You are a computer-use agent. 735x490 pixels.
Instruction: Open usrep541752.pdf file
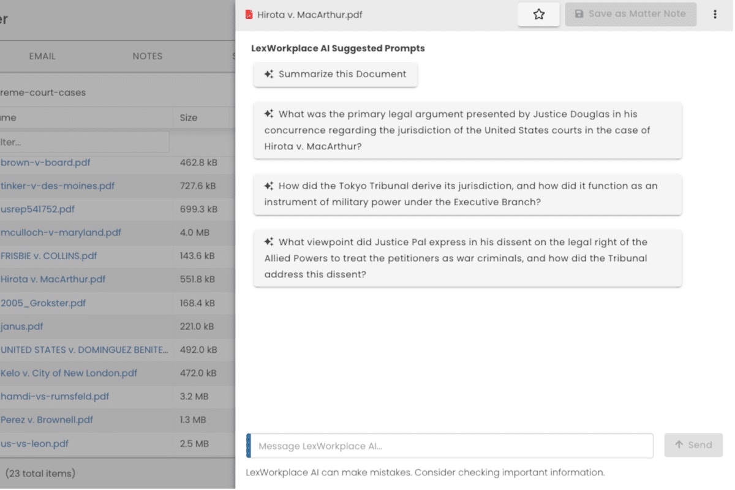(37, 209)
